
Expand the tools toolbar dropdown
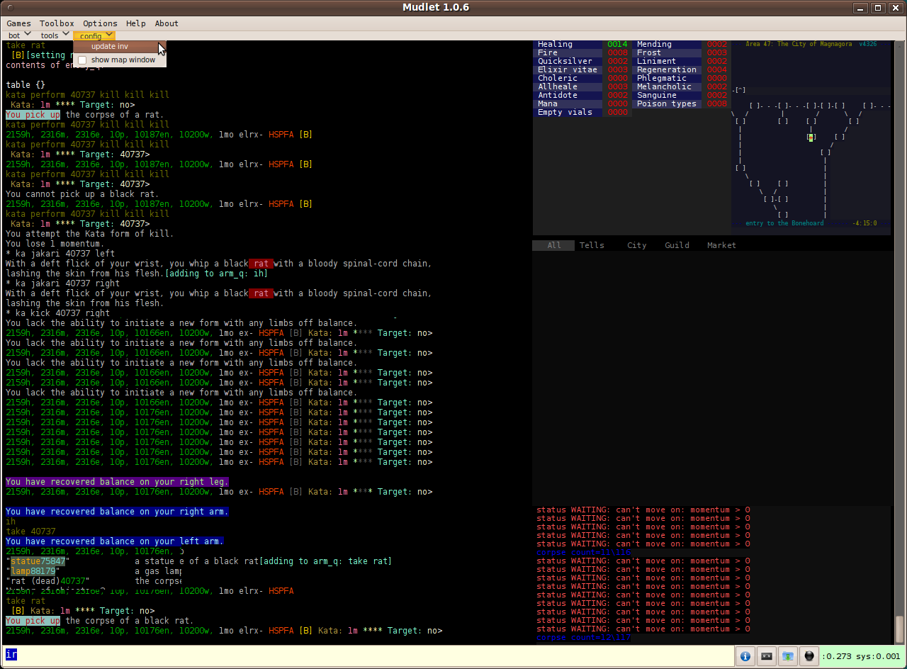point(55,35)
